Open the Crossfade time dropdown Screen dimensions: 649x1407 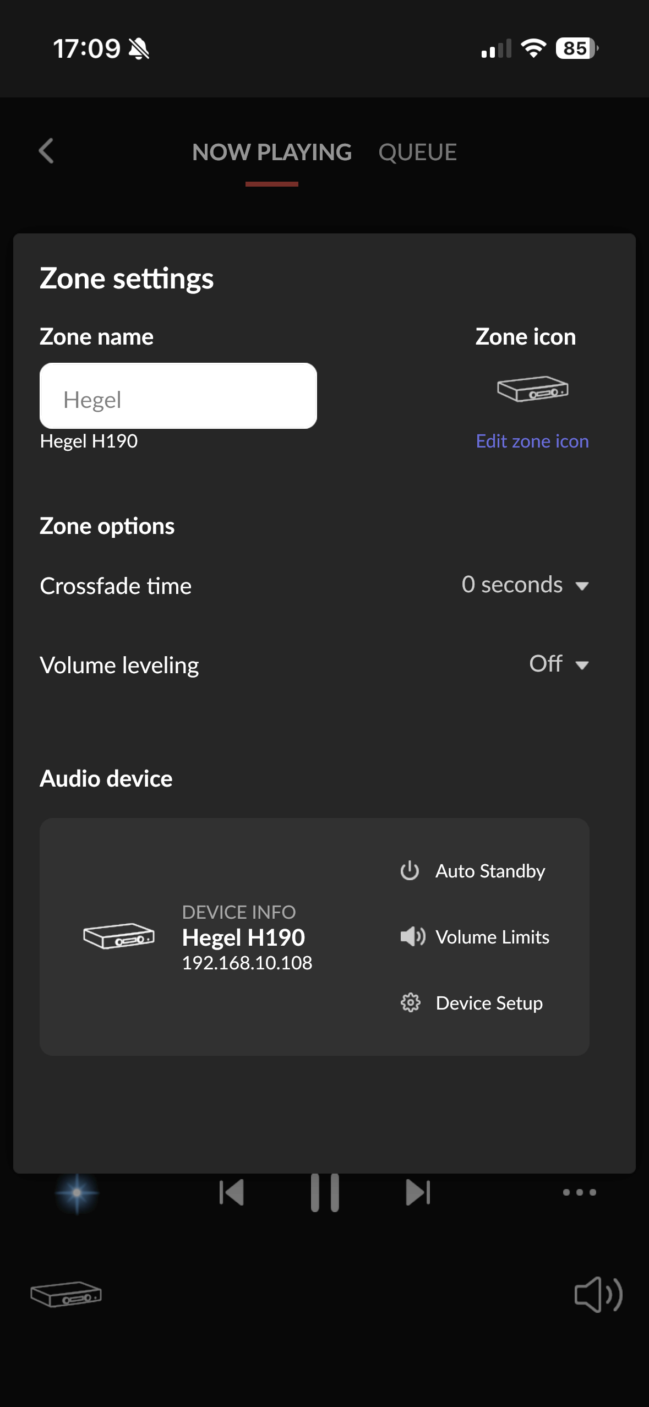pyautogui.click(x=525, y=585)
